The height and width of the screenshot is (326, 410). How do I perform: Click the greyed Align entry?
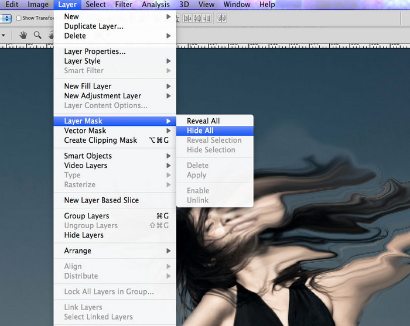[115, 266]
